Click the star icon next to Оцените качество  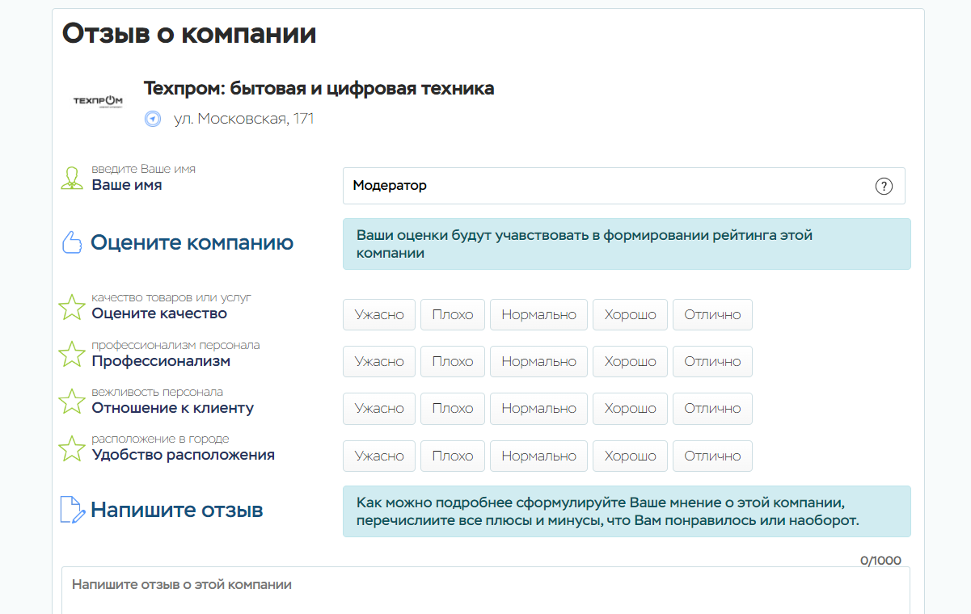tap(72, 307)
